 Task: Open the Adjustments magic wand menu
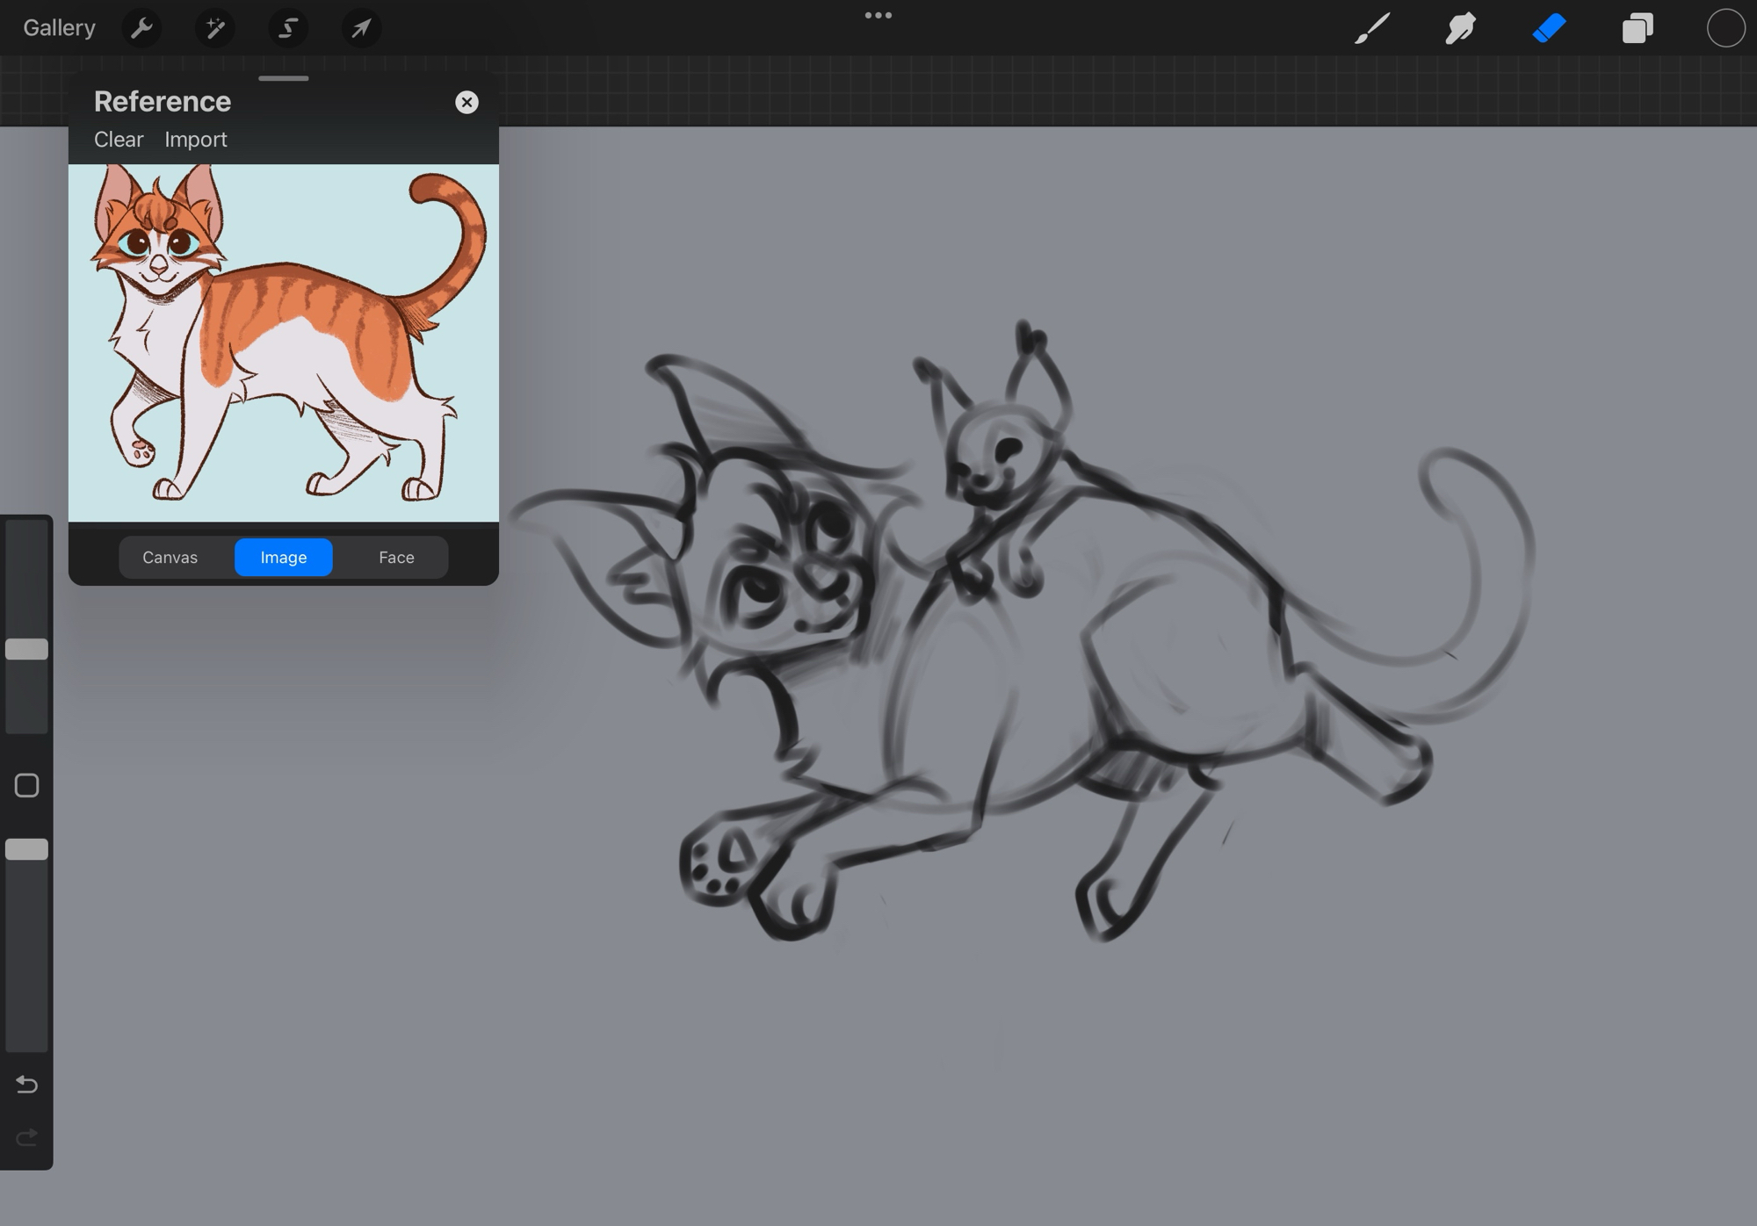pos(215,28)
